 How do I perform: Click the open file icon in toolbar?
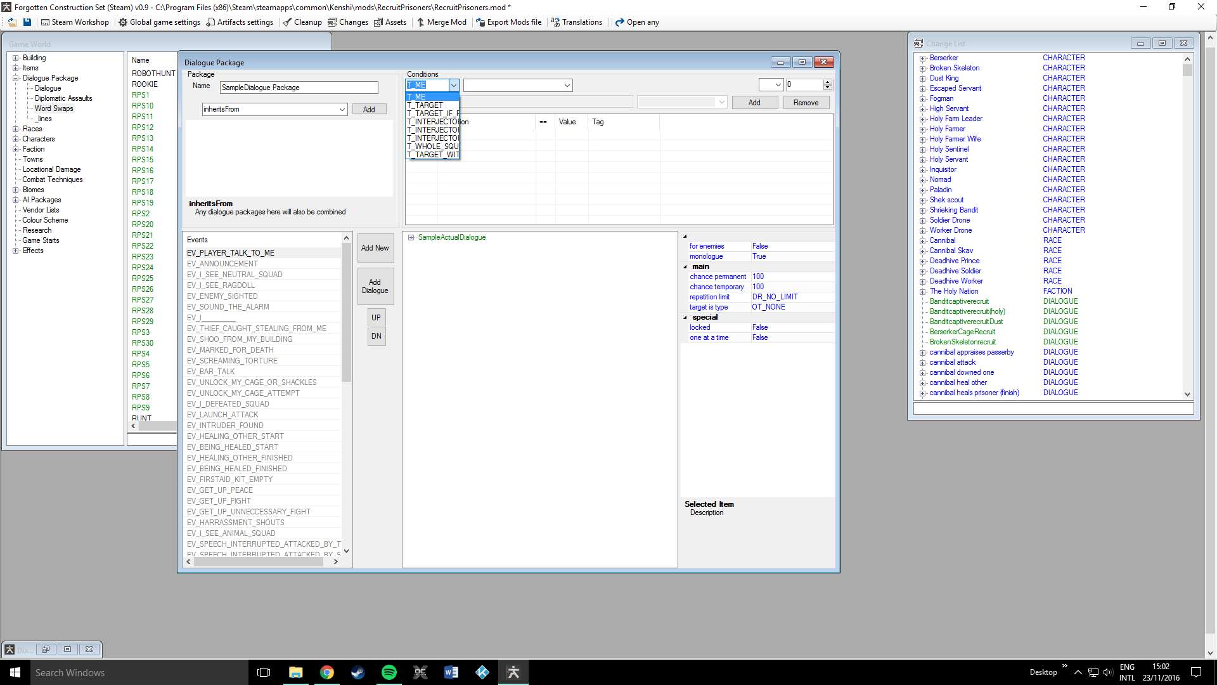12,22
